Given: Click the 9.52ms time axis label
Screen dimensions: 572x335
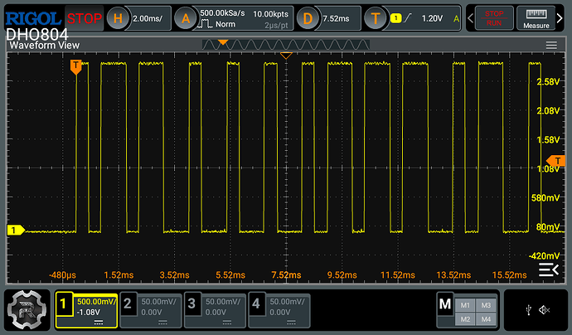Looking at the screenshot, I should point(342,274).
